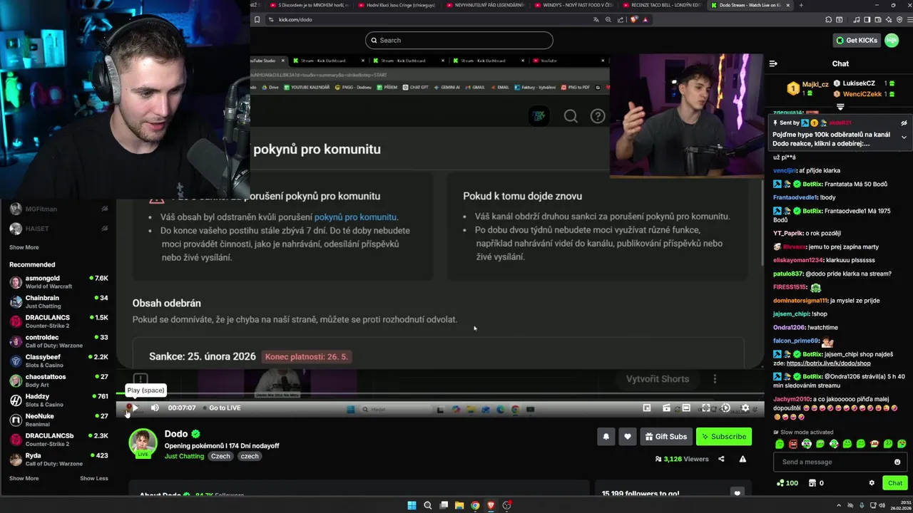Jump to live with Go to LIVE
913x513 pixels.
225,408
